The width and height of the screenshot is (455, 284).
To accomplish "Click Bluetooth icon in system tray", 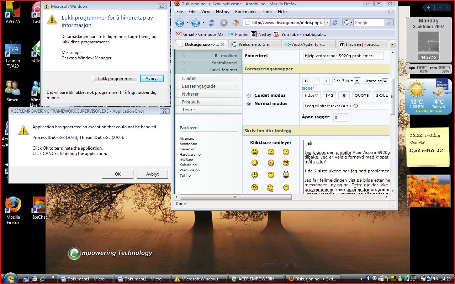I will pos(369,279).
